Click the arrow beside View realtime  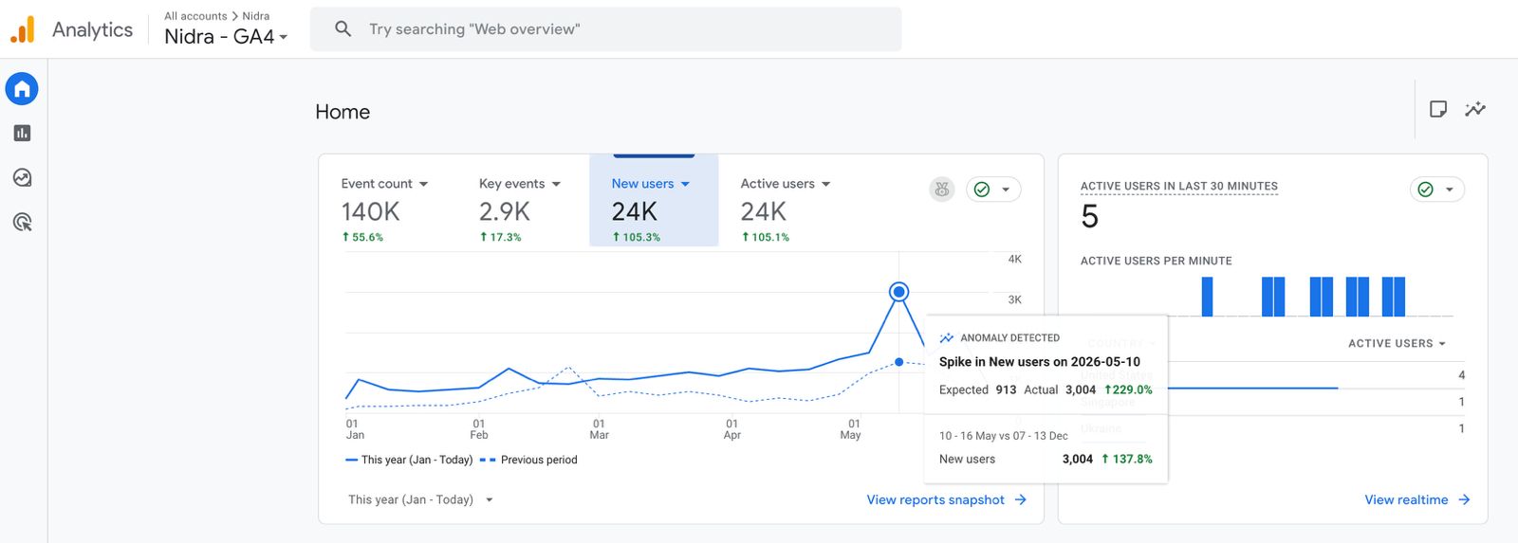[1464, 499]
